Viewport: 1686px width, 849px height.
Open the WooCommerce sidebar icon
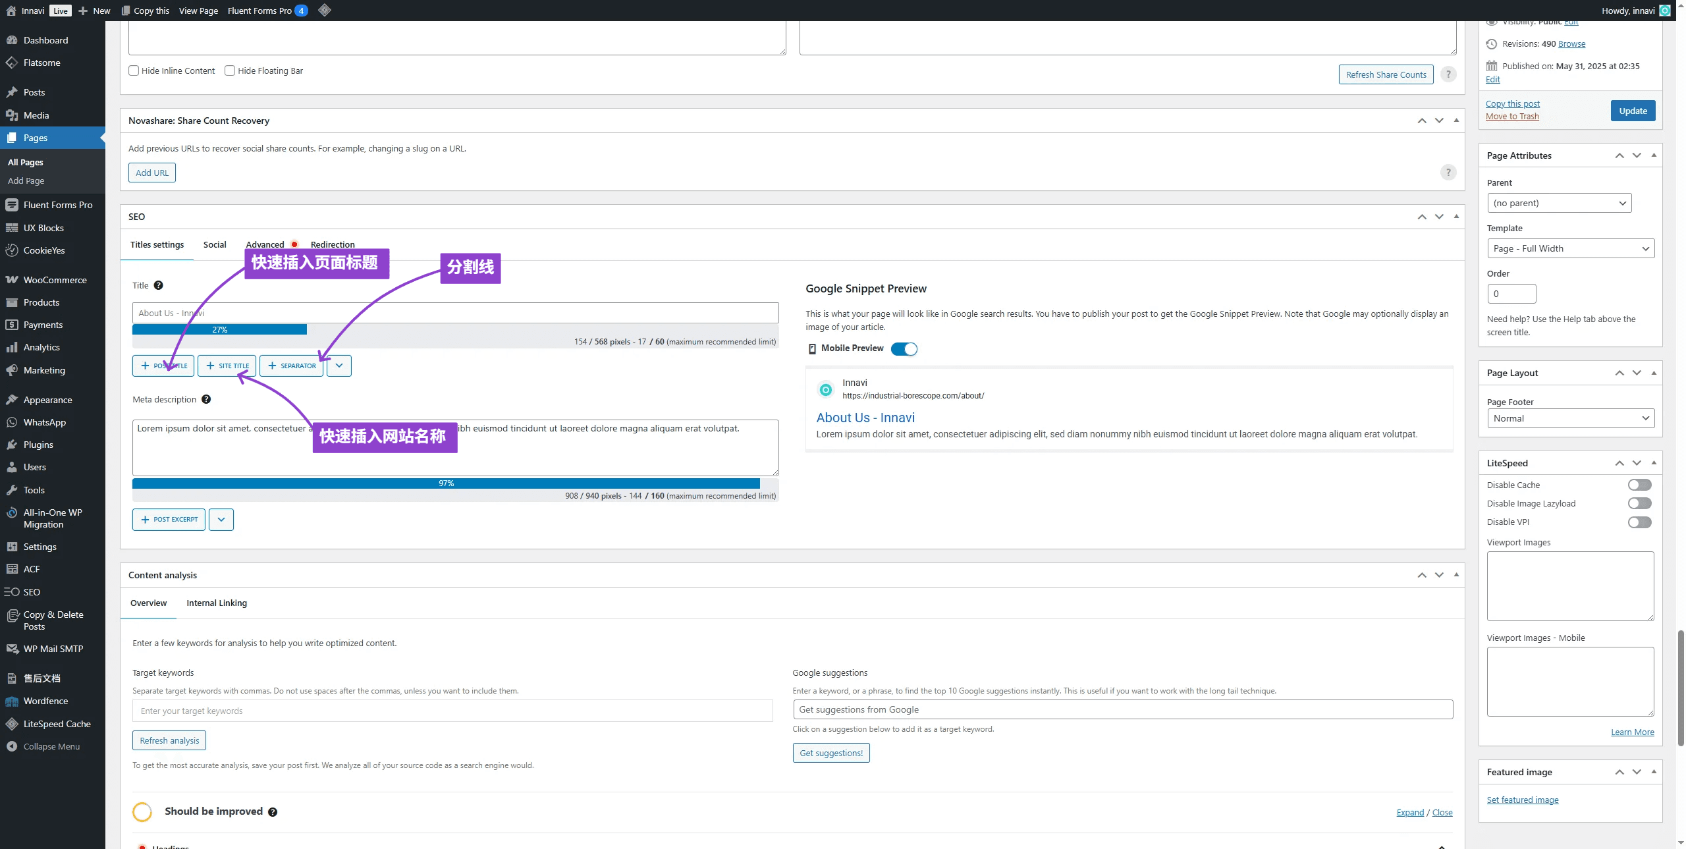click(12, 280)
